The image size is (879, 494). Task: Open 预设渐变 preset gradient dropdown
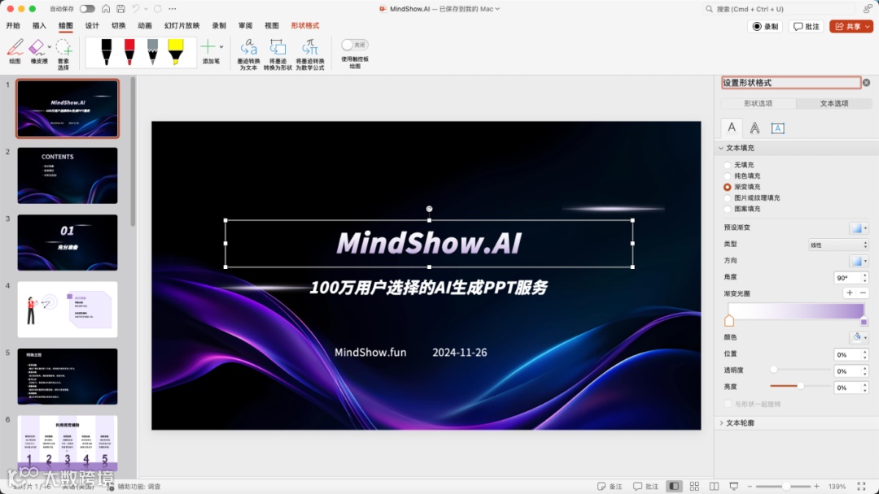coord(859,227)
